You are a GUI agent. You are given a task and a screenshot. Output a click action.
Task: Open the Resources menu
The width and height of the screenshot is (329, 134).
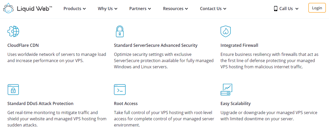[175, 9]
